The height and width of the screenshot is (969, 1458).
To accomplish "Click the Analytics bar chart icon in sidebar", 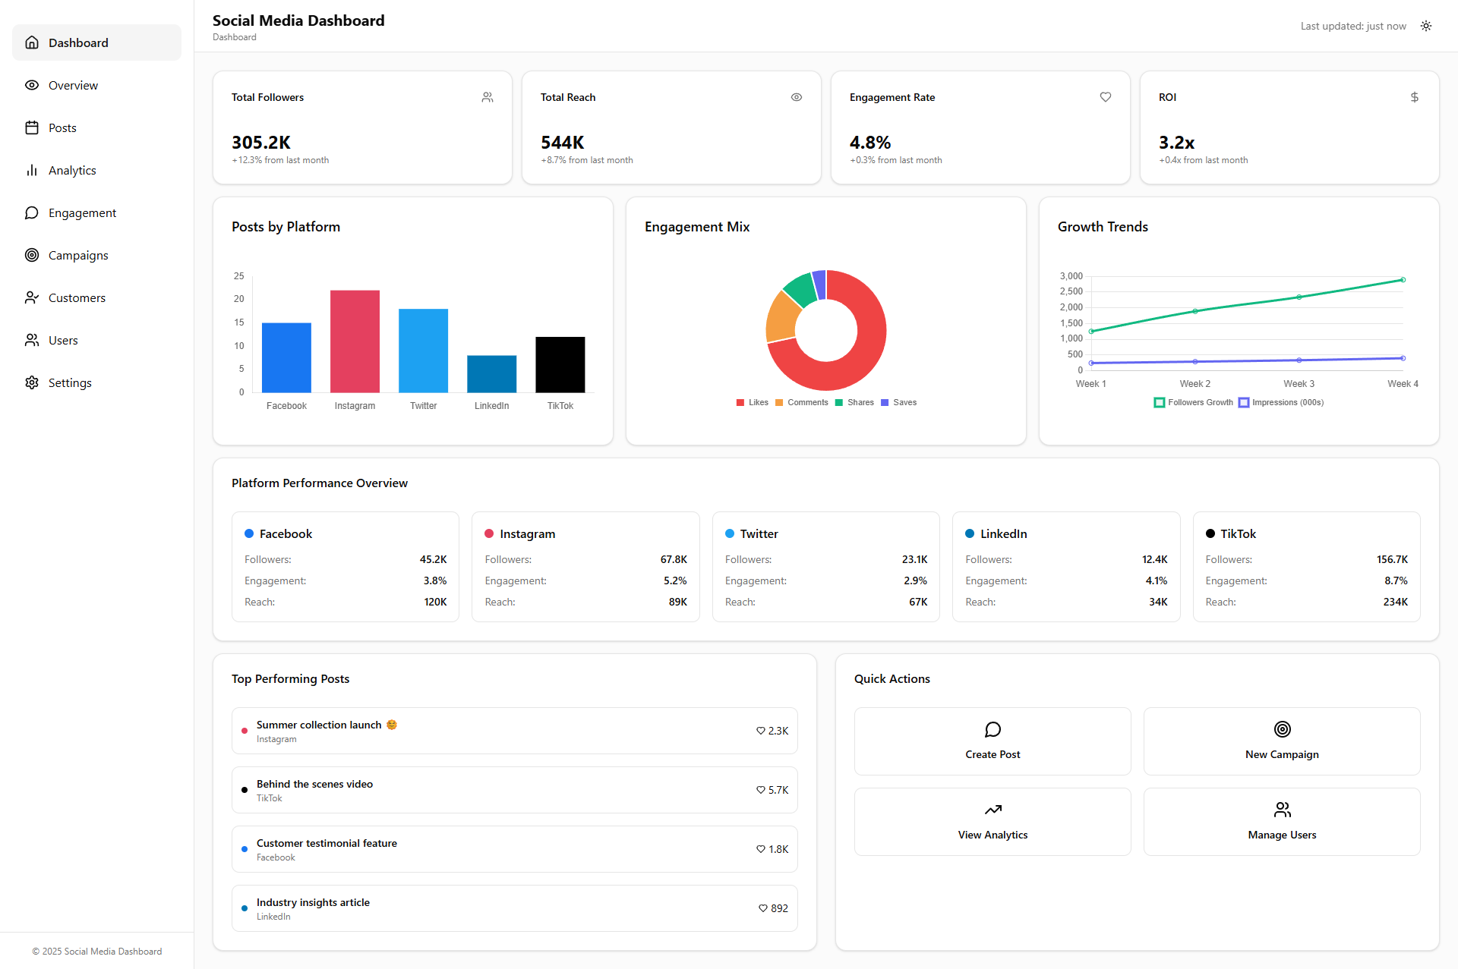I will point(32,170).
